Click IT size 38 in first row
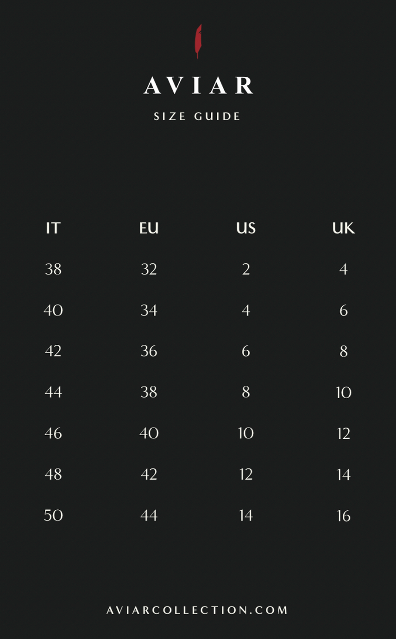This screenshot has height=639, width=396. (x=53, y=269)
